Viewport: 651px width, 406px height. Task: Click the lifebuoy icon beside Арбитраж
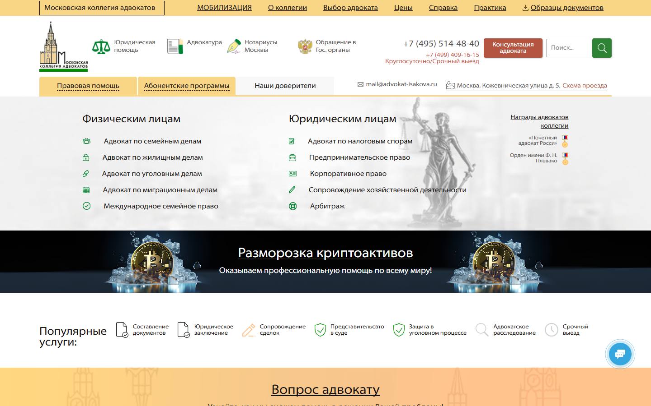click(x=293, y=206)
